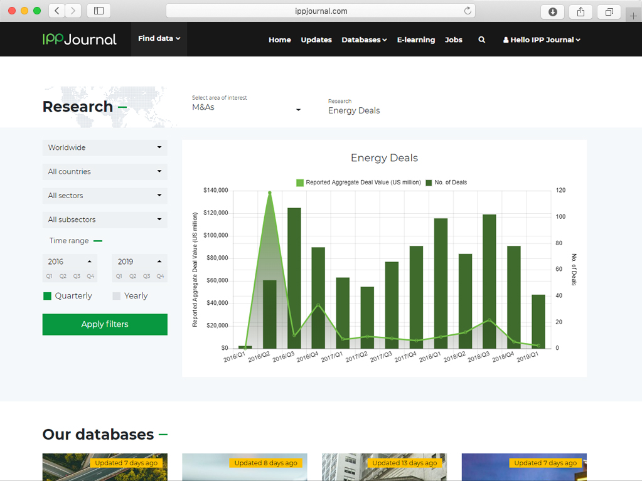Click the search magnifier icon in navbar
The width and height of the screenshot is (642, 481).
coord(481,40)
